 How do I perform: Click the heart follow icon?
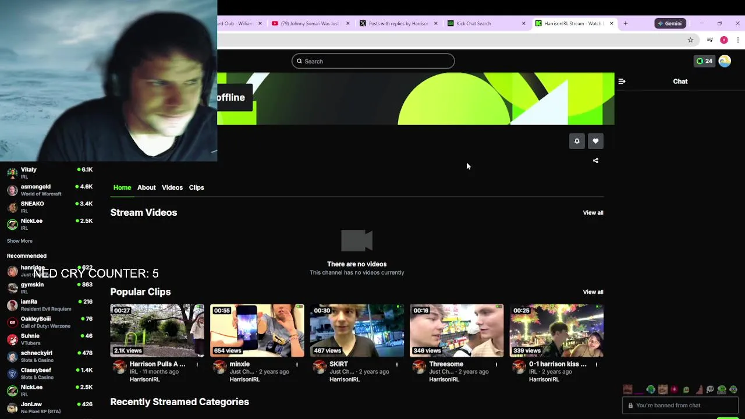[x=595, y=141]
